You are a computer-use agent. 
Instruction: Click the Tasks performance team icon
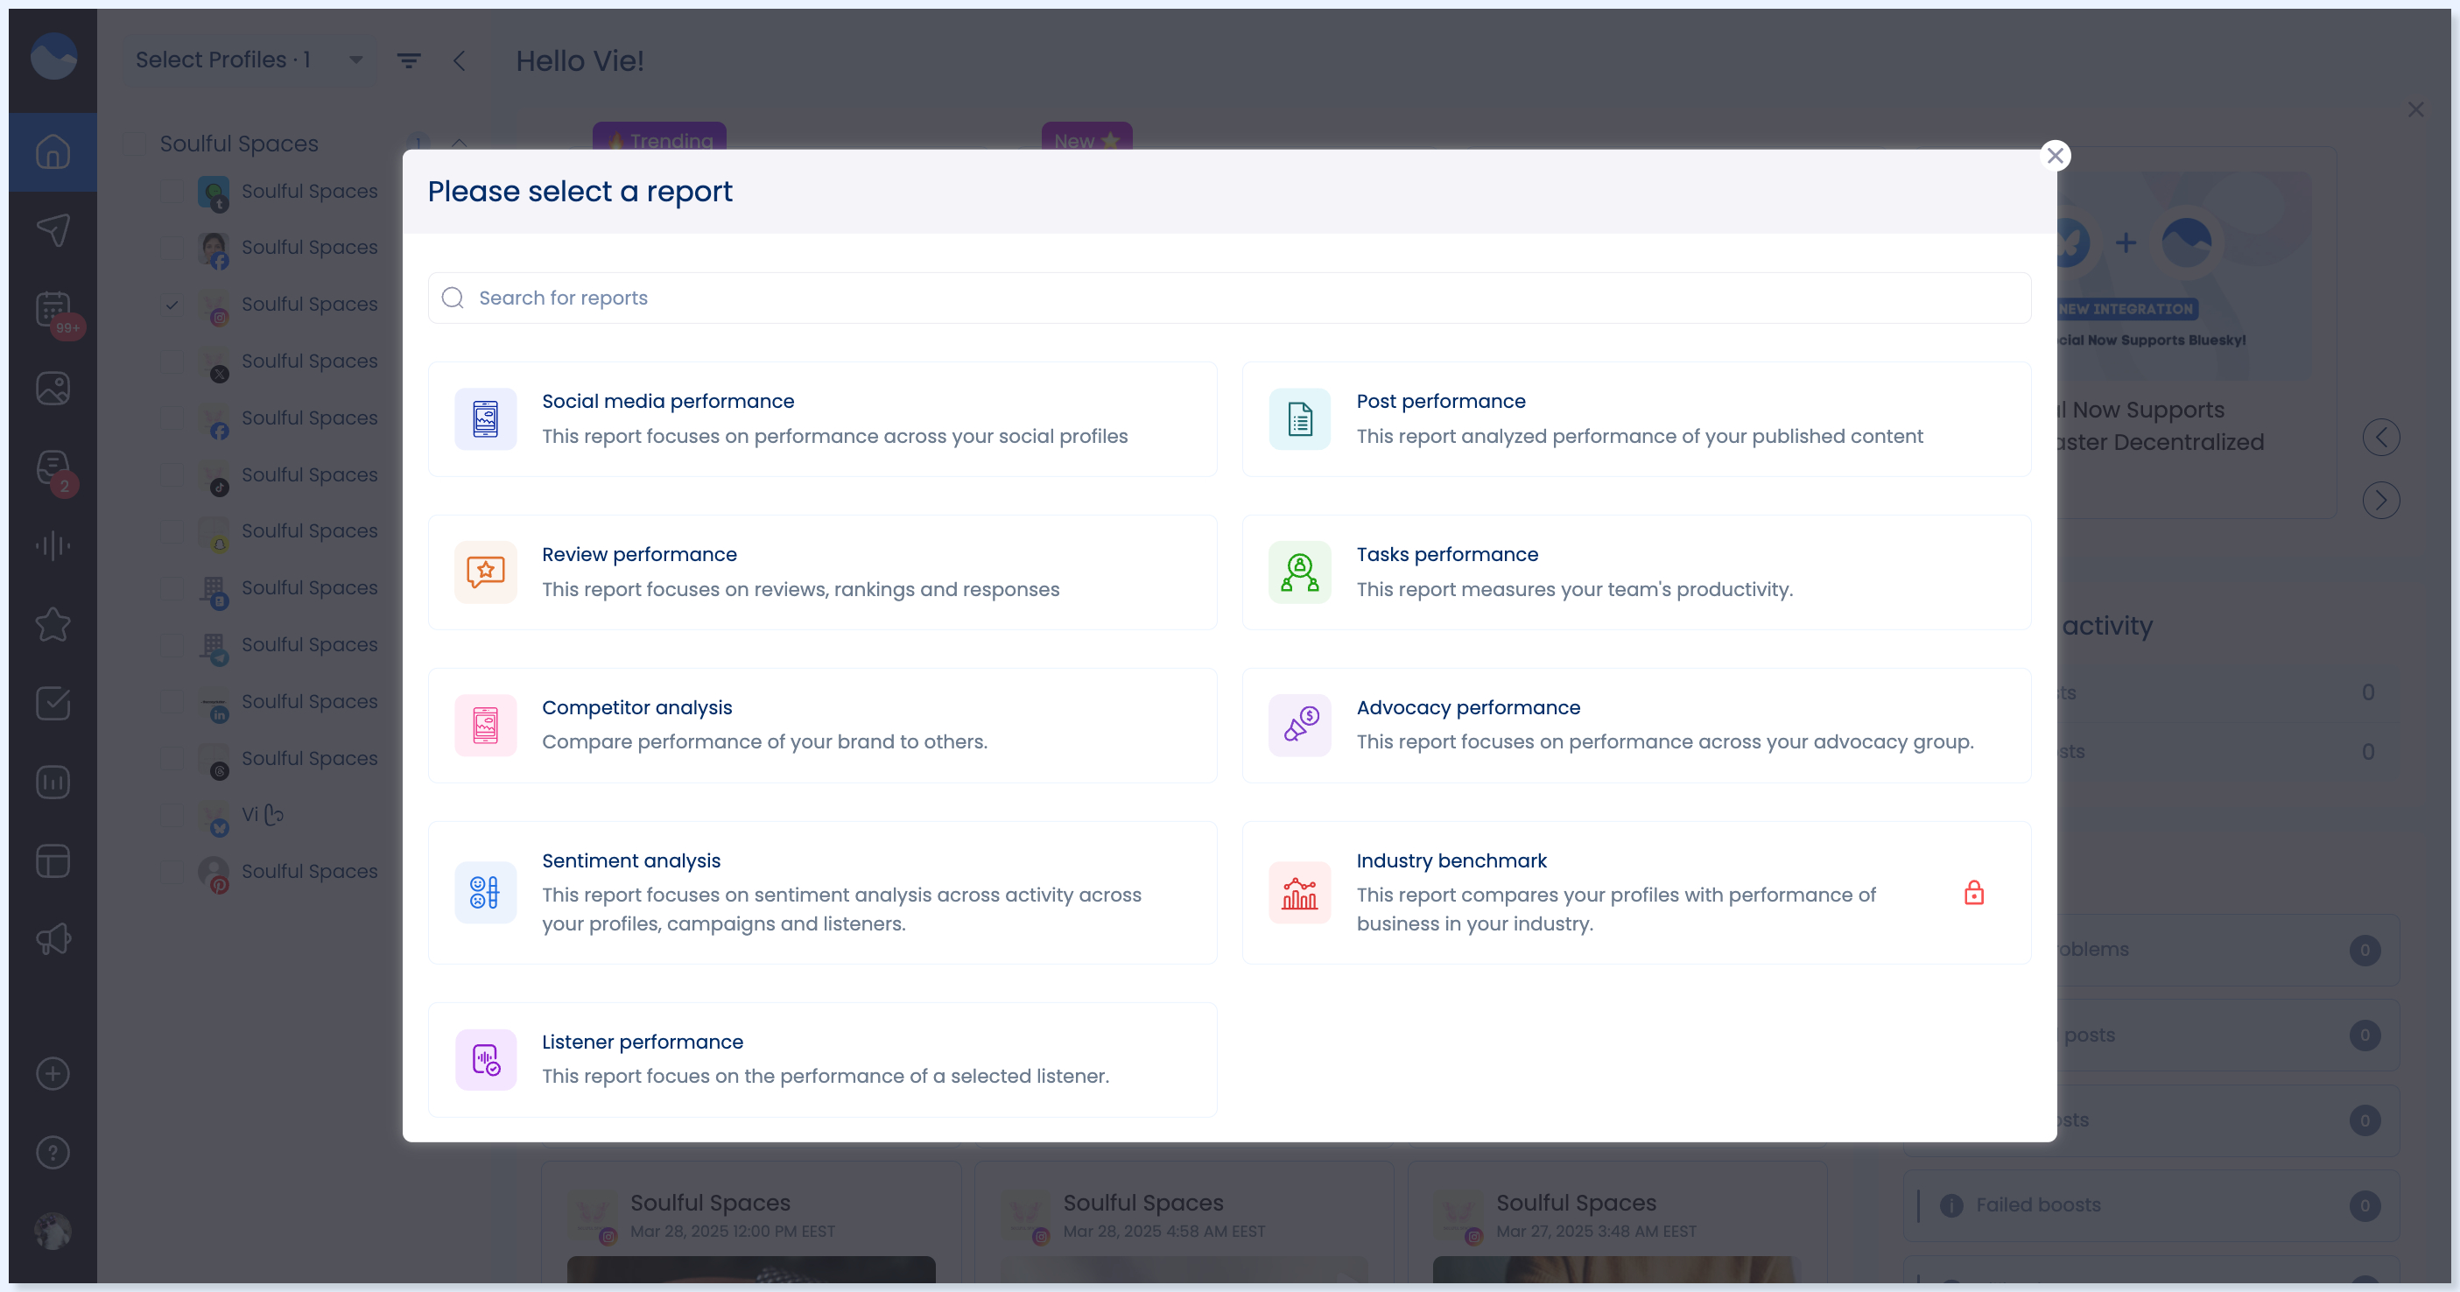click(1300, 572)
